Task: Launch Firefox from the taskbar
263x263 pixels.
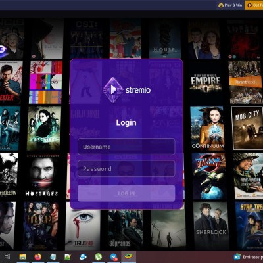Action: [x=38, y=257]
